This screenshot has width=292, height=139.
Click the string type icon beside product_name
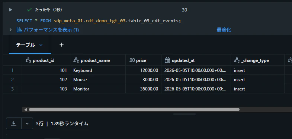[76, 60]
